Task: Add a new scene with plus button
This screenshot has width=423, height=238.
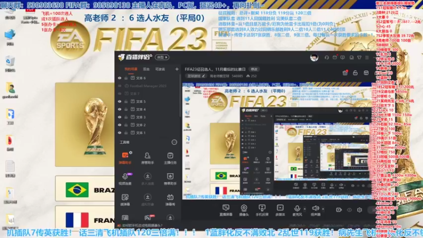Action: point(177,69)
